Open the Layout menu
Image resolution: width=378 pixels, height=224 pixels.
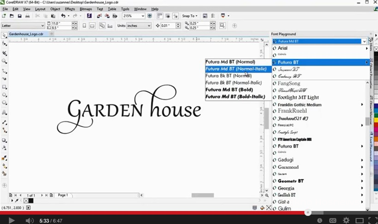tap(40, 9)
